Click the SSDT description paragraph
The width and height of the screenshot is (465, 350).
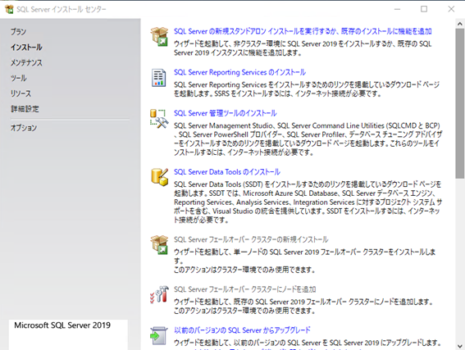pyautogui.click(x=308, y=202)
